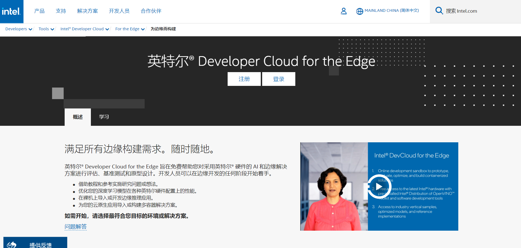The image size is (521, 248).
Task: Go to Developers breadcrumb link
Action: pyautogui.click(x=16, y=29)
